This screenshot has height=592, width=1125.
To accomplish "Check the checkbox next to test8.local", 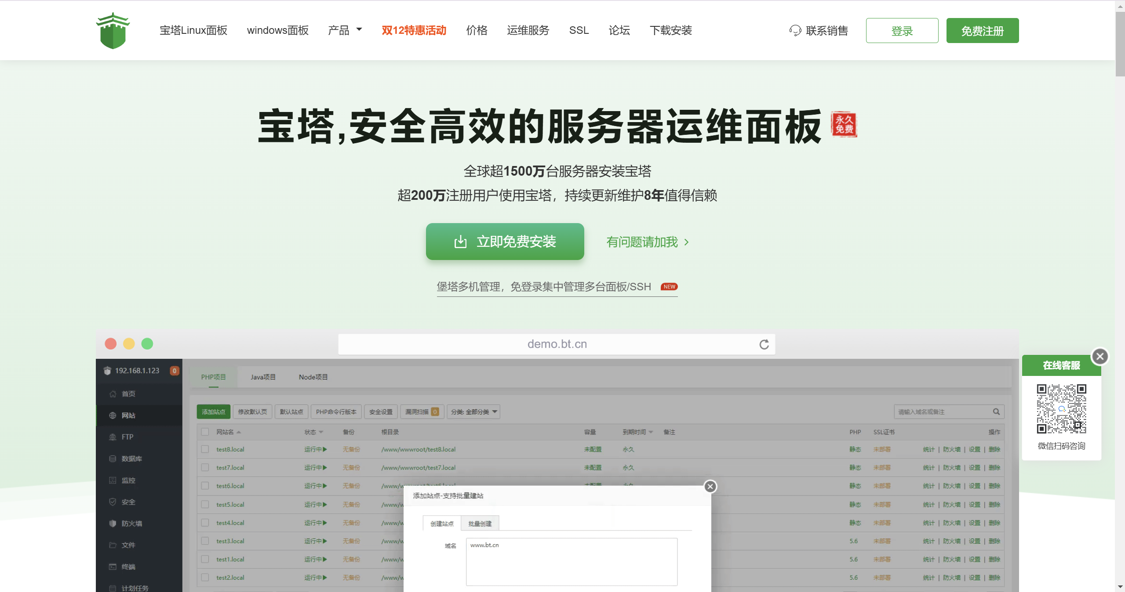I will point(205,449).
